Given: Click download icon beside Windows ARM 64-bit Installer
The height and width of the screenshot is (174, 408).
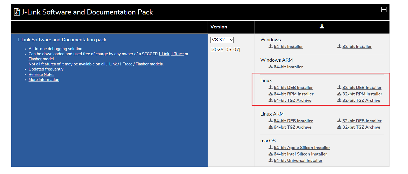Looking at the screenshot, I should point(271,67).
